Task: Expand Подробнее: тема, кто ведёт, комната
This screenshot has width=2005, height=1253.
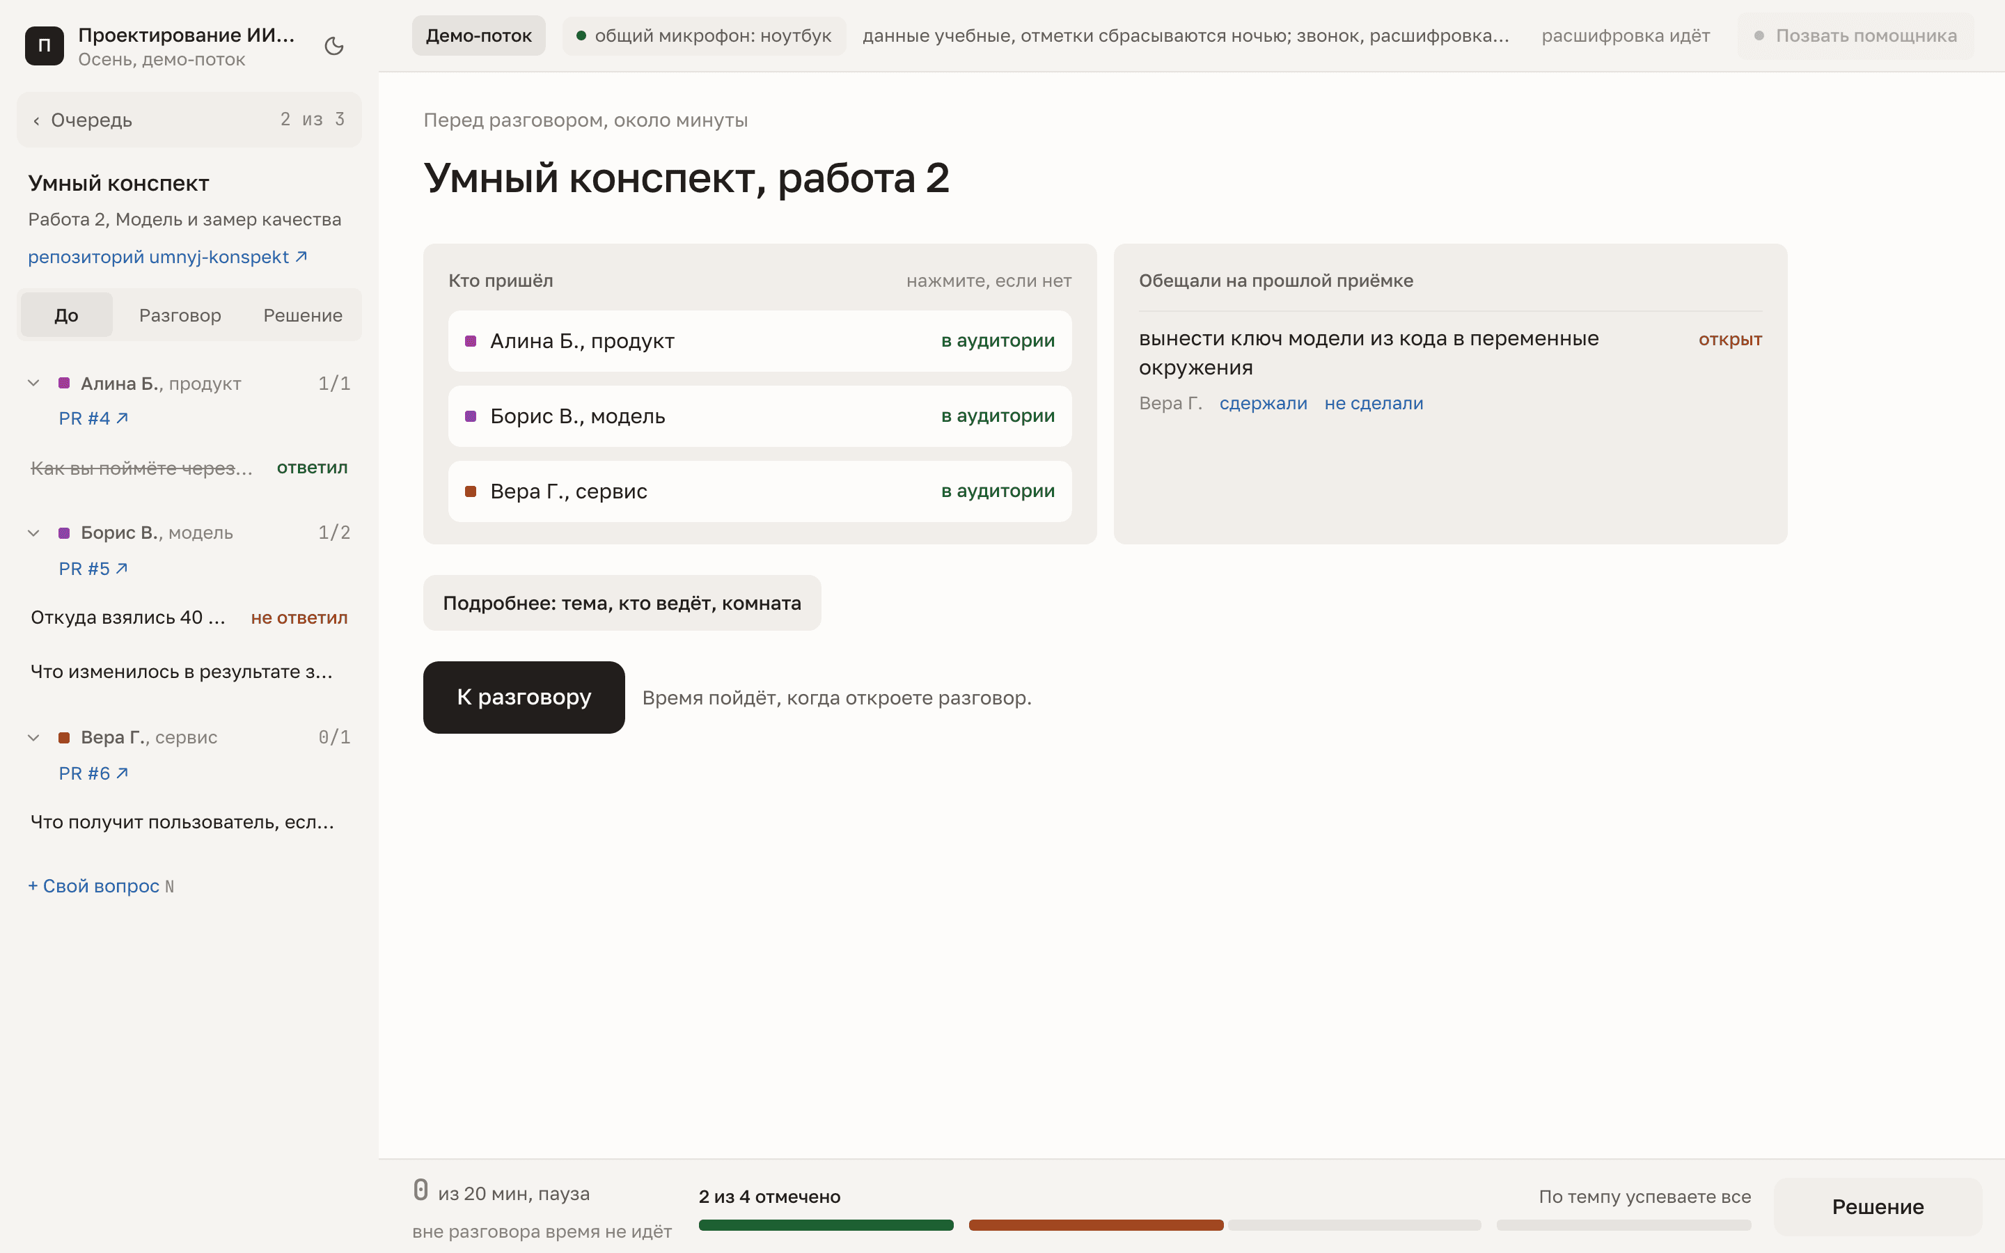Action: (x=622, y=602)
